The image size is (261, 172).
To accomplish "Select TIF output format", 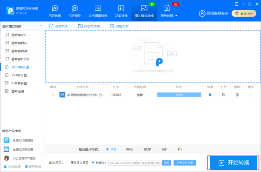I will pyautogui.click(x=177, y=149).
